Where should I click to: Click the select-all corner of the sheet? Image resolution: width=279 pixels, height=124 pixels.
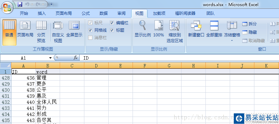coord(6,66)
